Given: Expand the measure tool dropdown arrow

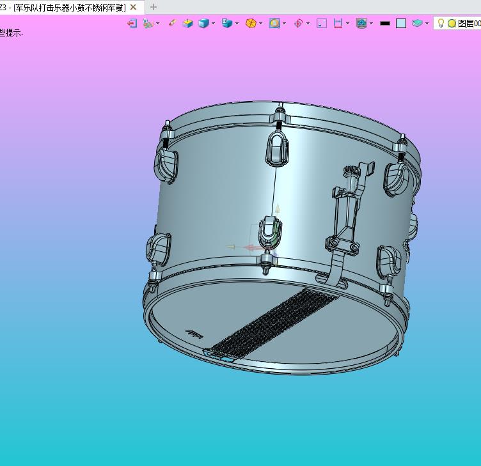Looking at the screenshot, I should tap(347, 23).
